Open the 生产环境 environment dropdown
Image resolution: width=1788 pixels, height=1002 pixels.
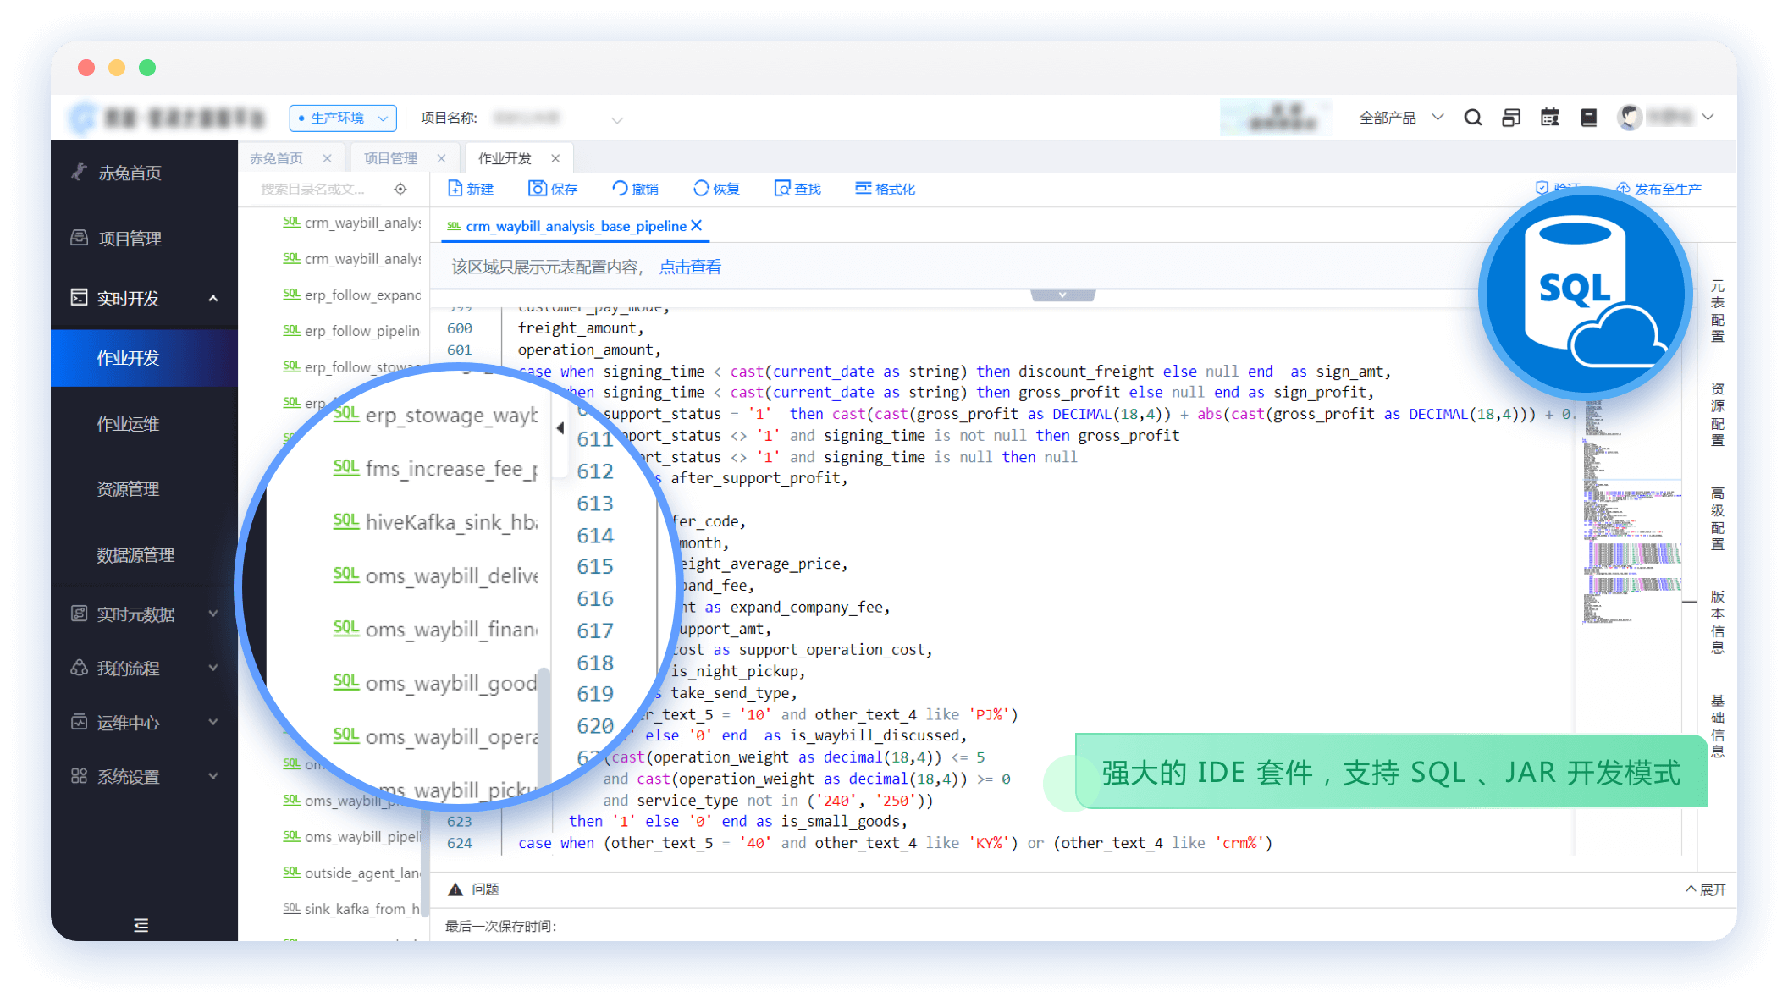(x=343, y=118)
